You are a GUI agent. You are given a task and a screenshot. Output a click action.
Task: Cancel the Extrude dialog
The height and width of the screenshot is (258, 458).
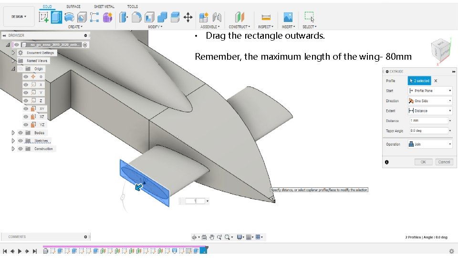[444, 162]
